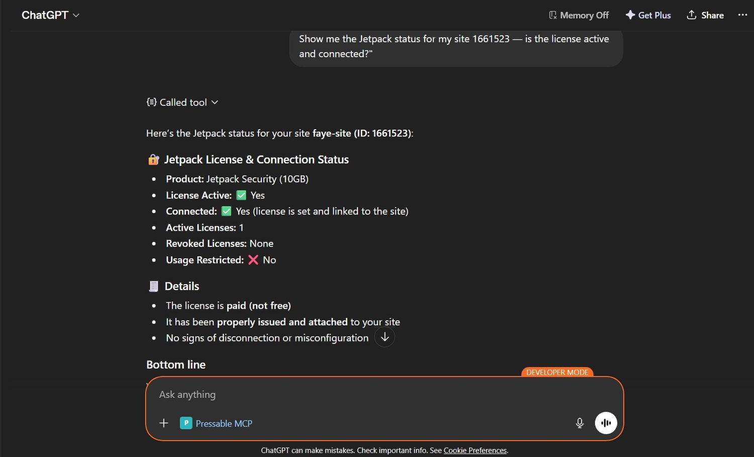Viewport: 754px width, 457px height.
Task: Open the Cookie Preferences link
Action: click(x=475, y=450)
